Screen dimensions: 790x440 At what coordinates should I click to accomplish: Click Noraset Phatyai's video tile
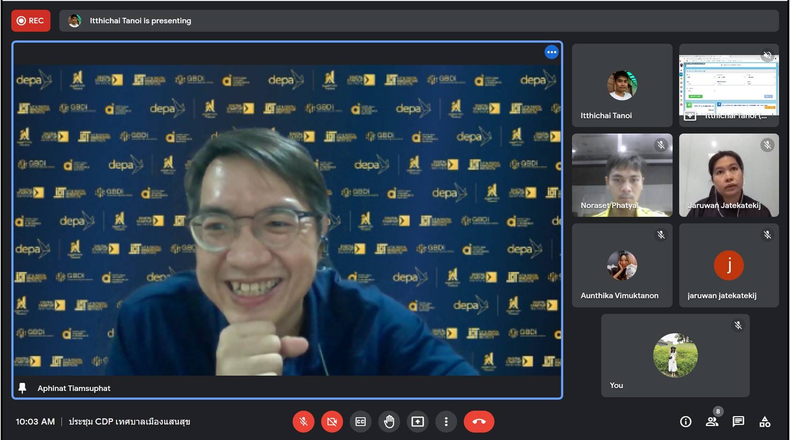point(622,175)
